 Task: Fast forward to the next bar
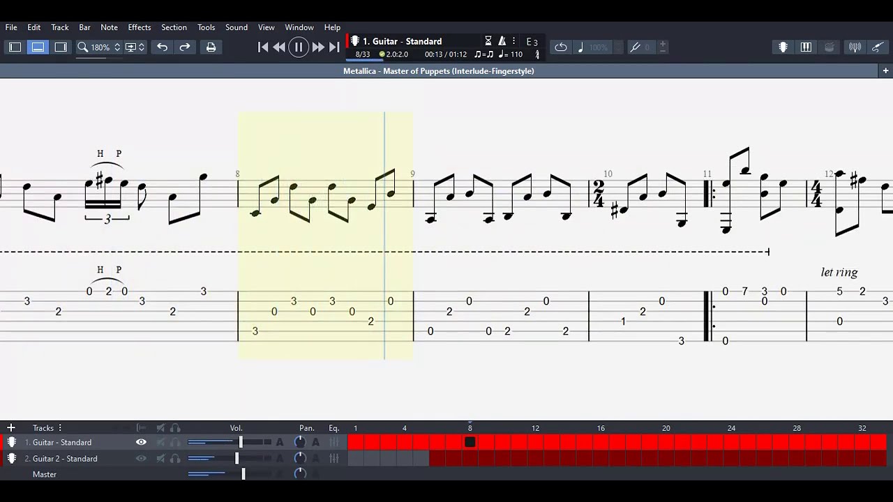[x=318, y=47]
